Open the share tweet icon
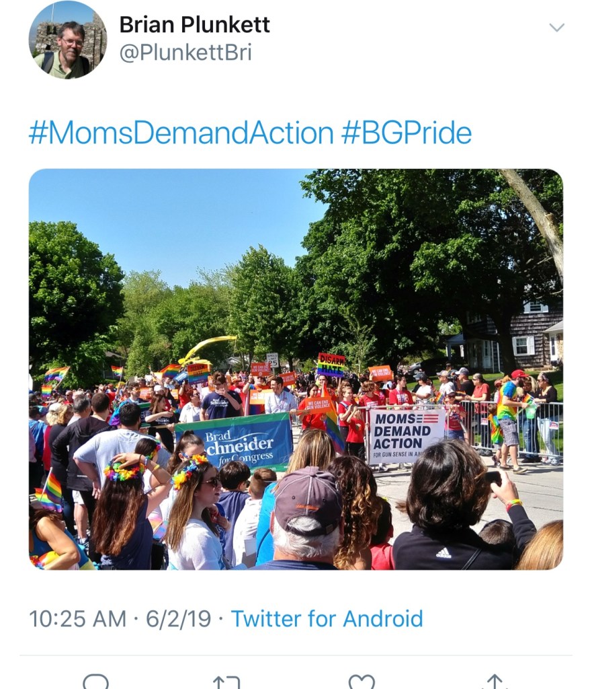Image resolution: width=592 pixels, height=689 pixels. [495, 682]
